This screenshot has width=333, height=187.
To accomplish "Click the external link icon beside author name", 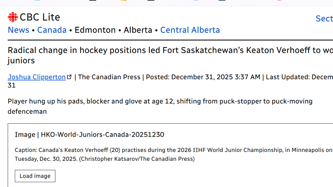I will point(69,77).
